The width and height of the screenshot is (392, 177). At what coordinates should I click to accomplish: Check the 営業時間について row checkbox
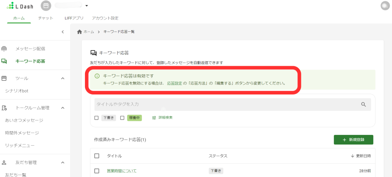pyautogui.click(x=96, y=171)
